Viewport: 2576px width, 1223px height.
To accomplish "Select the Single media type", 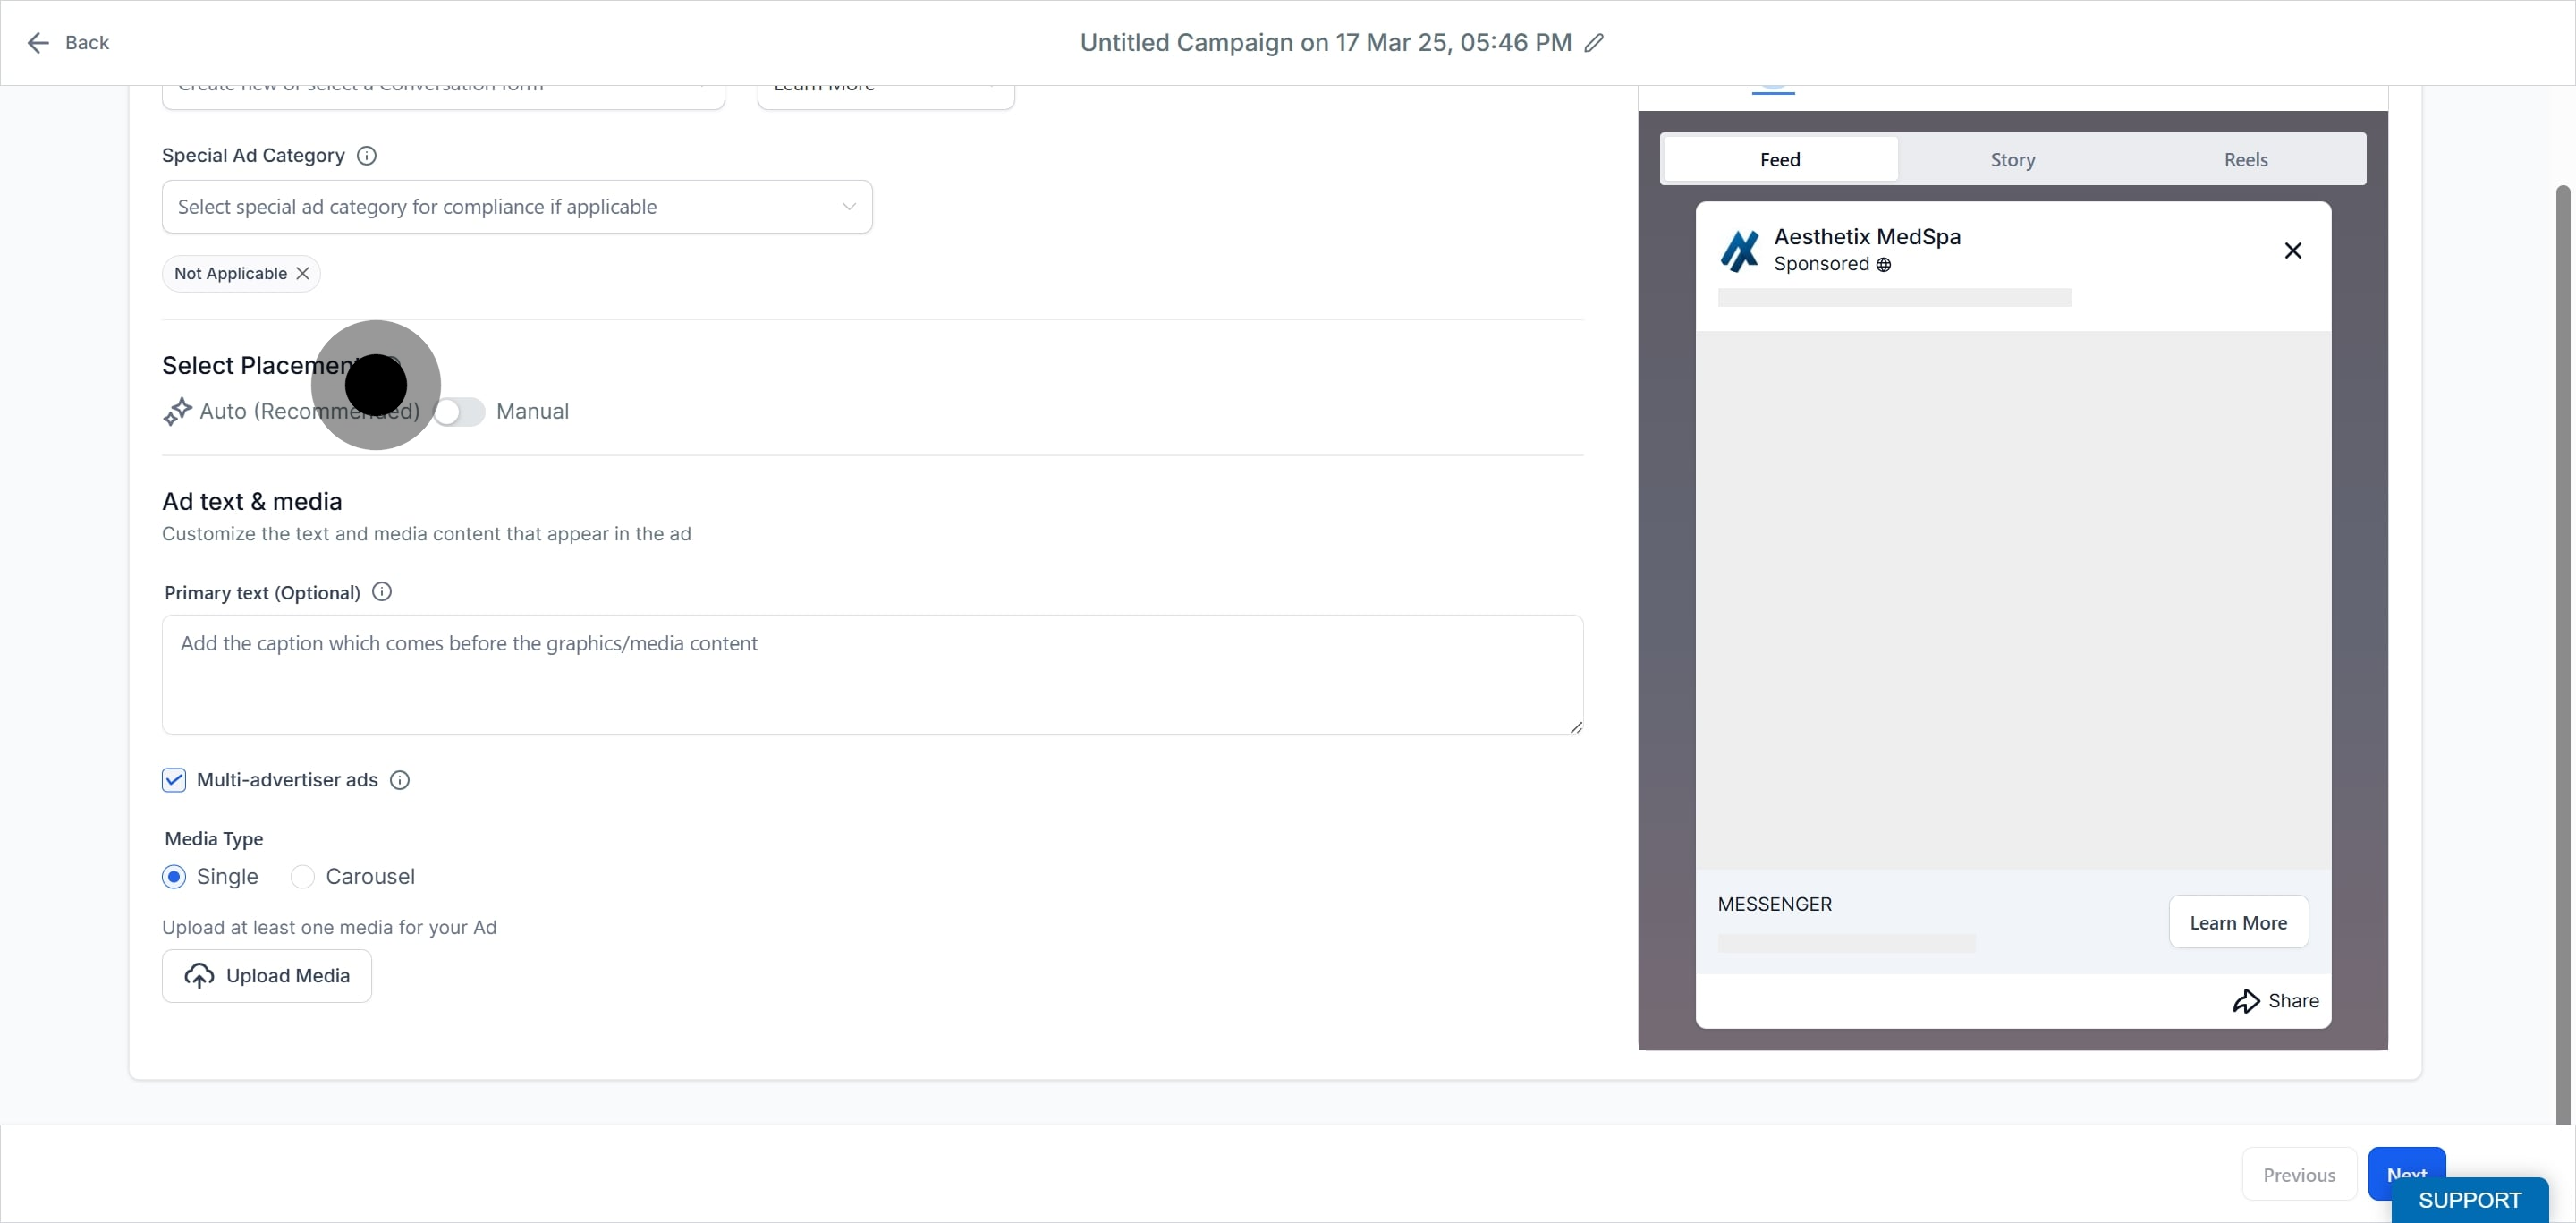I will tap(174, 877).
